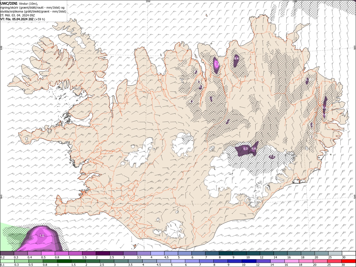Click the '0.2' snowfall value northeast of Vatnajökull
Image resolution: width=356 pixels, height=267 pixels.
[272, 157]
